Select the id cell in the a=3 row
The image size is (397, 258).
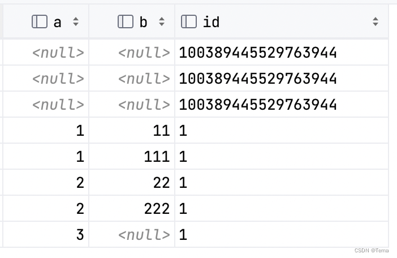(282, 235)
